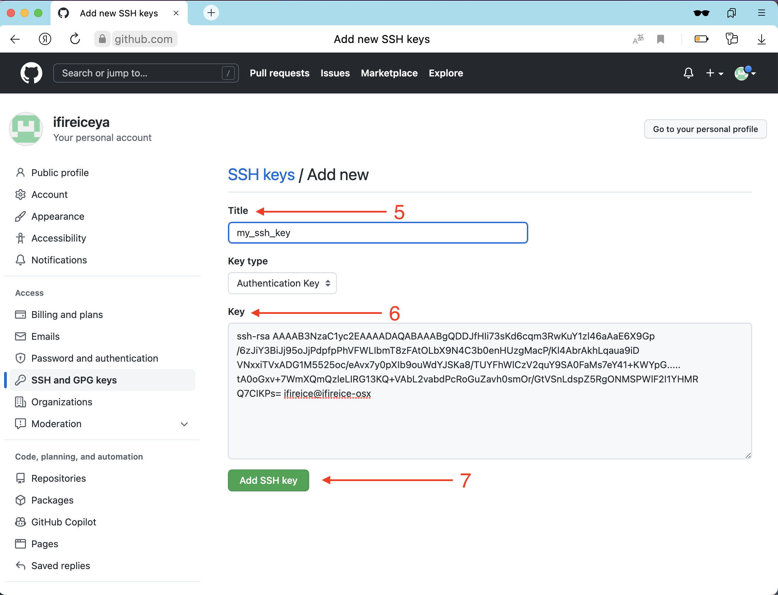Open the plus create-new dropdown
Image resolution: width=778 pixels, height=595 pixels.
point(714,73)
